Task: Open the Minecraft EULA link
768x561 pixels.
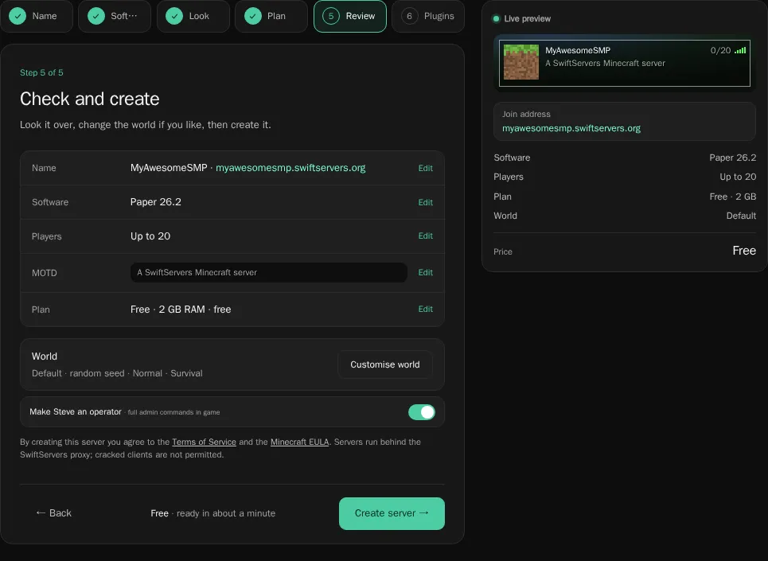Action: 300,442
